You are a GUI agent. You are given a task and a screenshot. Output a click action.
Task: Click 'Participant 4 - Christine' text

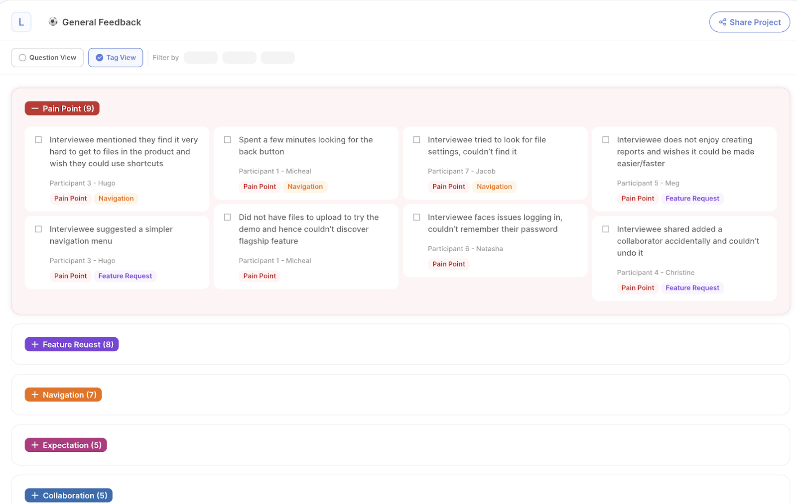pyautogui.click(x=656, y=273)
